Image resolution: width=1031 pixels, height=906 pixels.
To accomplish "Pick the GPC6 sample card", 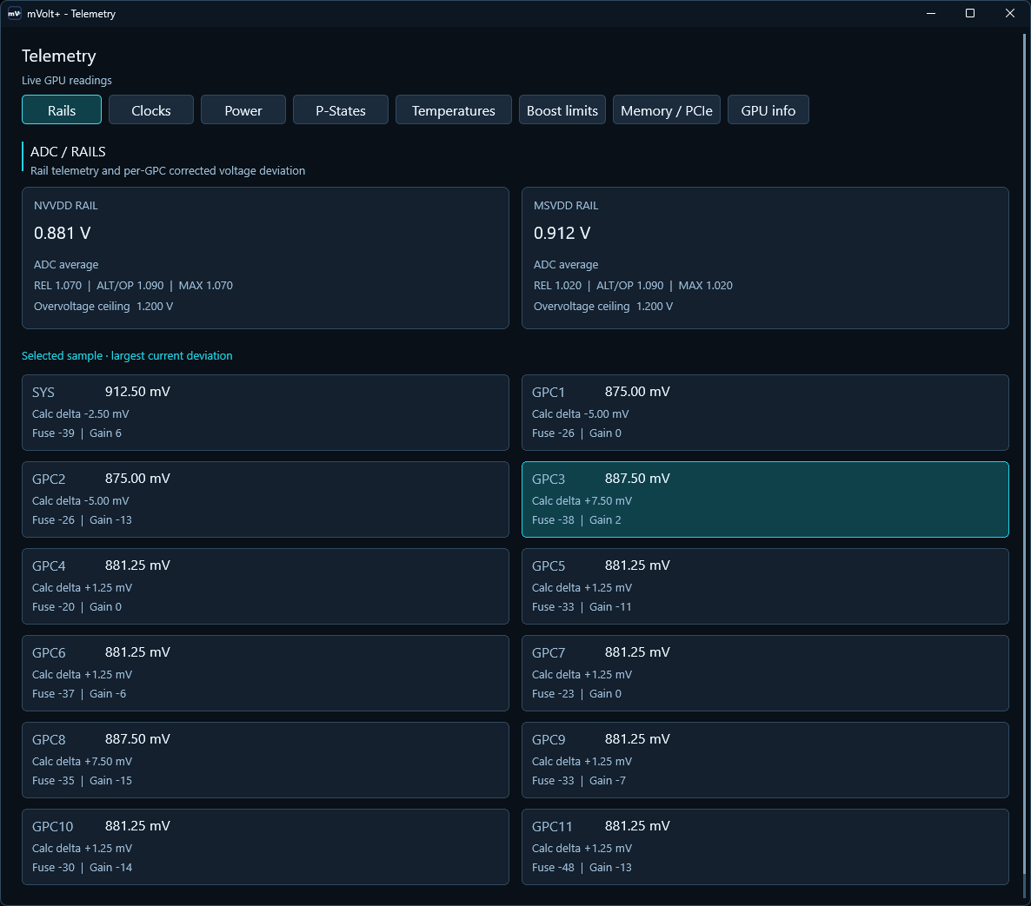I will click(266, 672).
